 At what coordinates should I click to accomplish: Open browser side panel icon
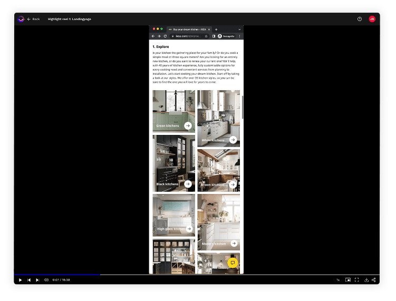[214, 36]
